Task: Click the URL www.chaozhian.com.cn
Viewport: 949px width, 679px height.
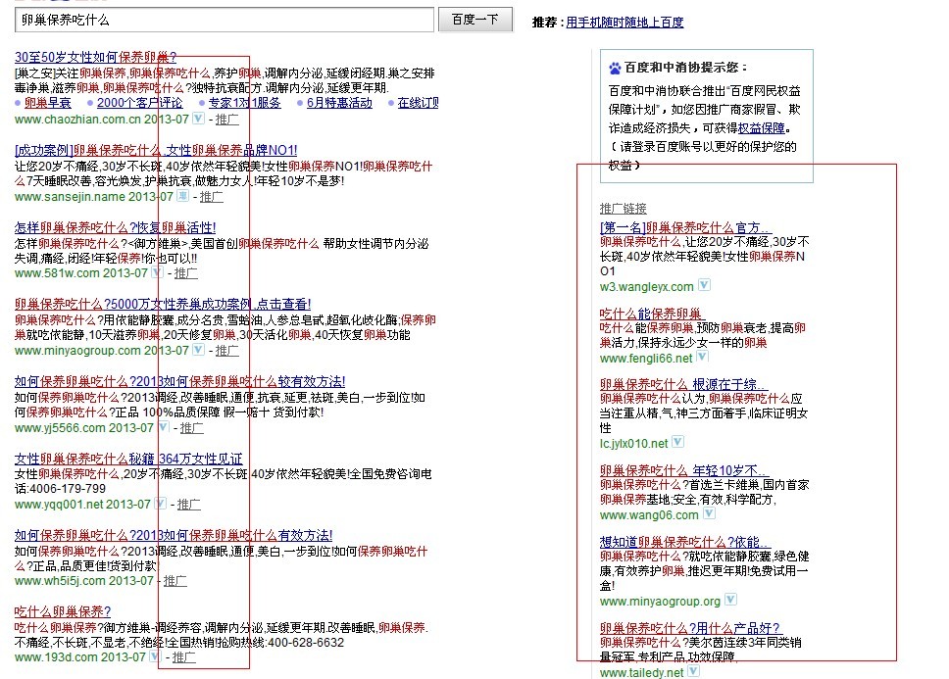Action: click(x=78, y=120)
